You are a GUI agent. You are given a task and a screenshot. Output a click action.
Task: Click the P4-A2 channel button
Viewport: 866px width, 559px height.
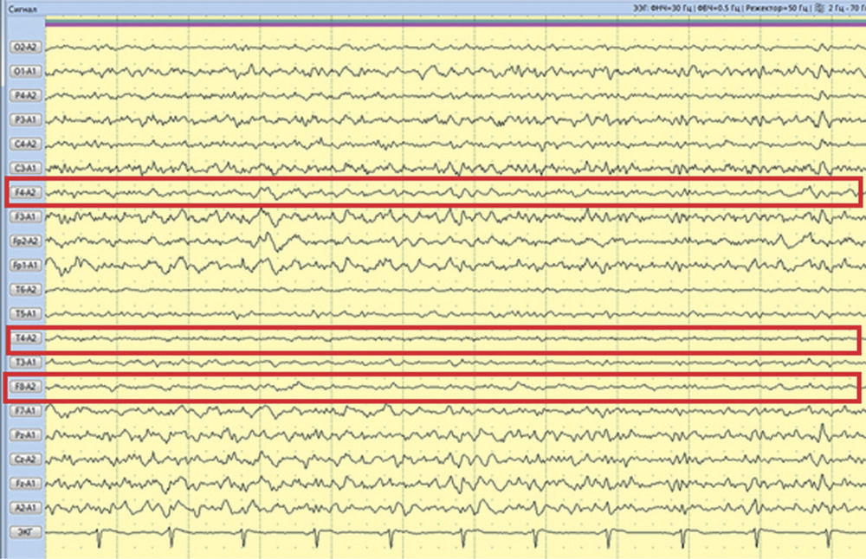click(23, 94)
